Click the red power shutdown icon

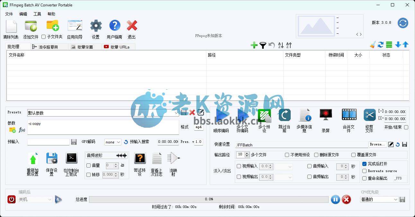12,199
